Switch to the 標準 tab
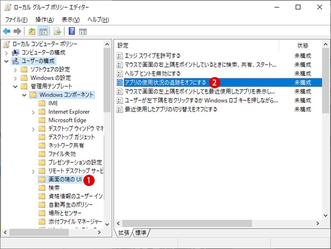Screen dimensions: 331x249 click(141, 233)
